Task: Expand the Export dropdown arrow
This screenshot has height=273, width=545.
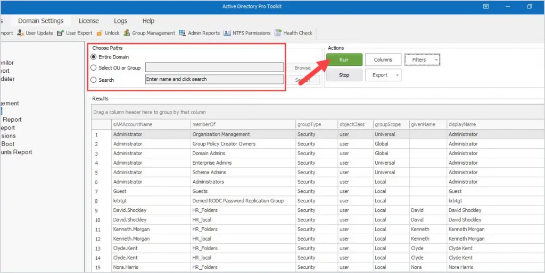Action: point(396,75)
